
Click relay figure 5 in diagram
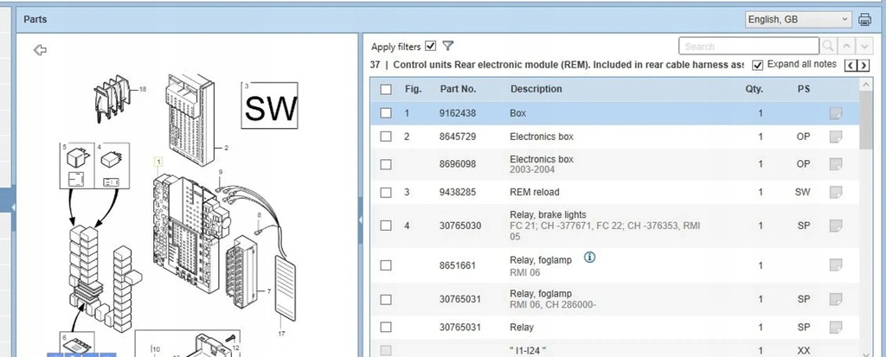77,165
